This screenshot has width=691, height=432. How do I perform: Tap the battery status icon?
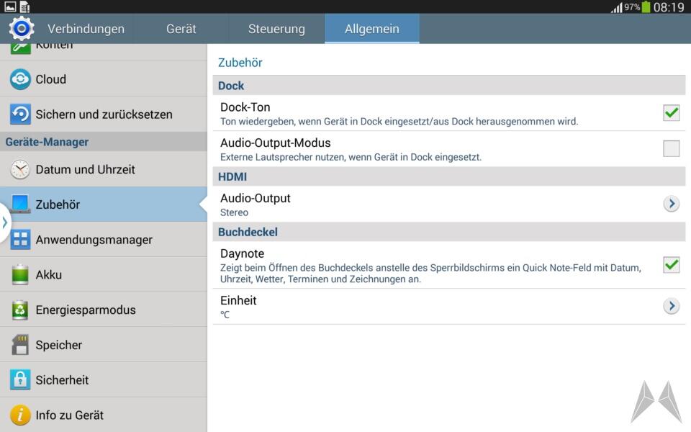(x=646, y=6)
